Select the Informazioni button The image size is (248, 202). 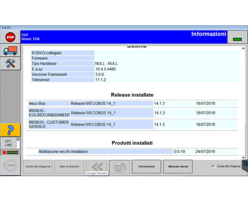146,166
